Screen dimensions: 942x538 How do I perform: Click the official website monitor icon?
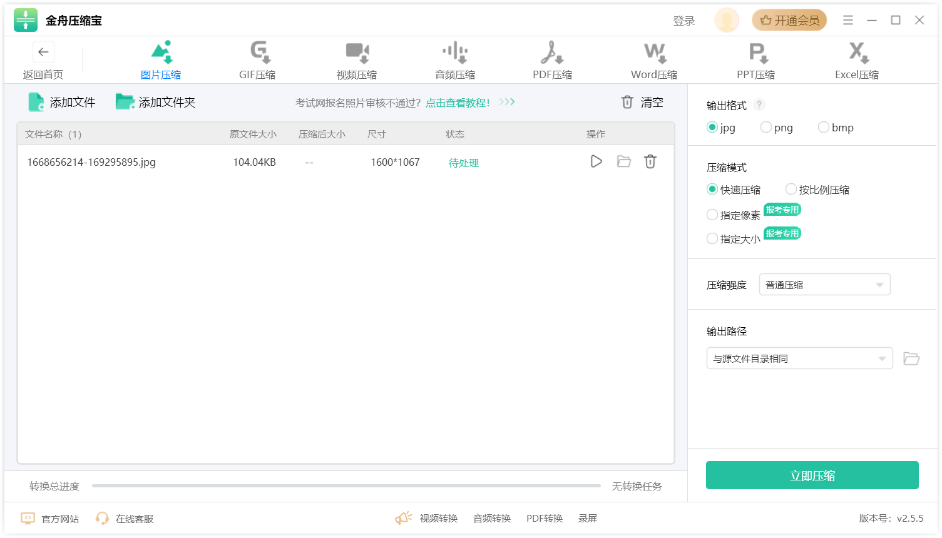(x=28, y=518)
